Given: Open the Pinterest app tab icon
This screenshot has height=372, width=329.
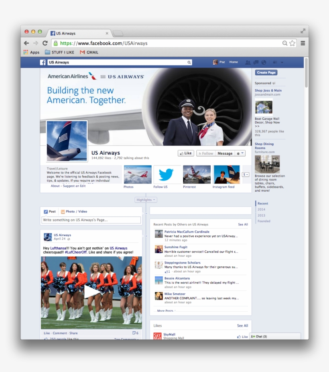Looking at the screenshot, I should coord(197,174).
